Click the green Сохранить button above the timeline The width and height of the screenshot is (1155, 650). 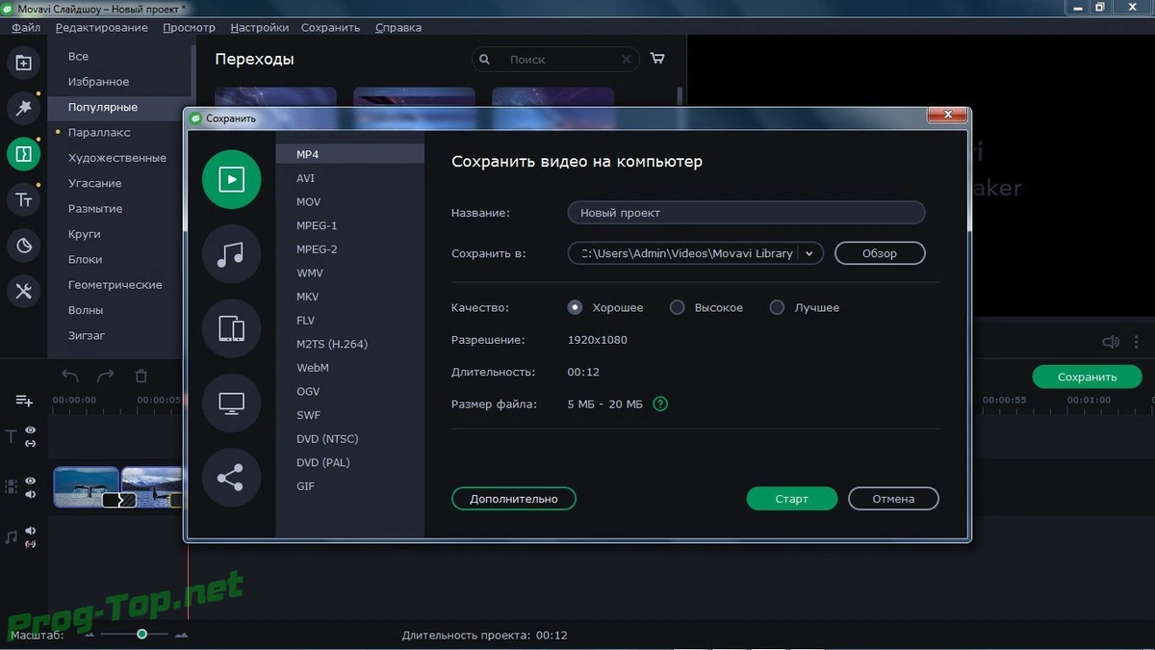(x=1088, y=377)
